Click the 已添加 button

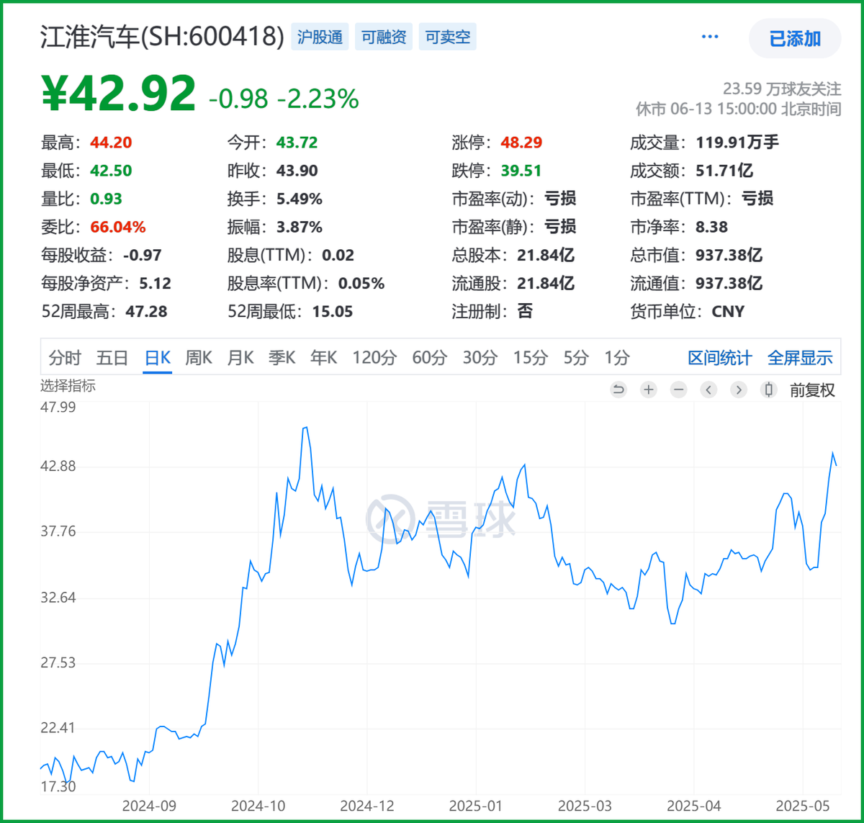795,38
